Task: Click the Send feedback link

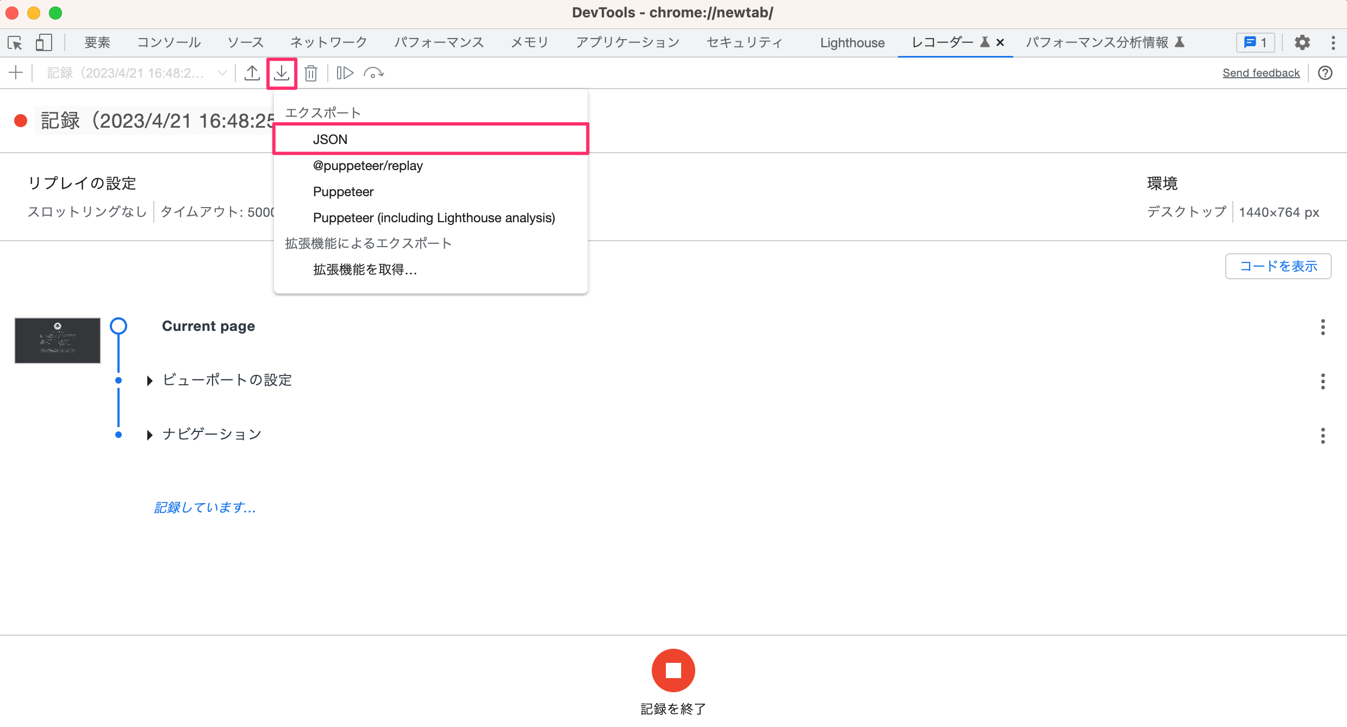Action: (x=1261, y=73)
